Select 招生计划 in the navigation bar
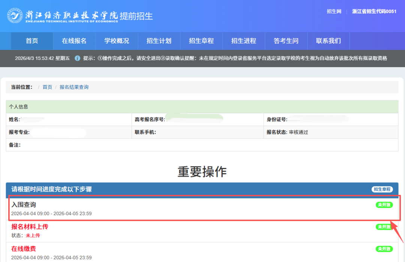This screenshot has height=262, width=405. [159, 41]
